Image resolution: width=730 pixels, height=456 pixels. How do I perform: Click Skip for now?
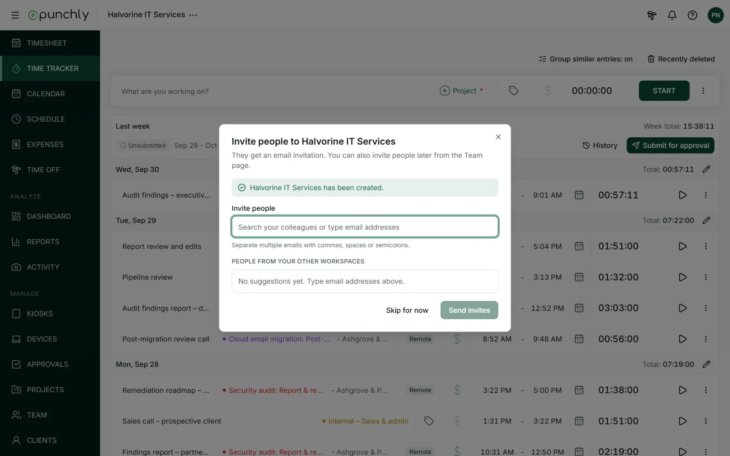407,310
